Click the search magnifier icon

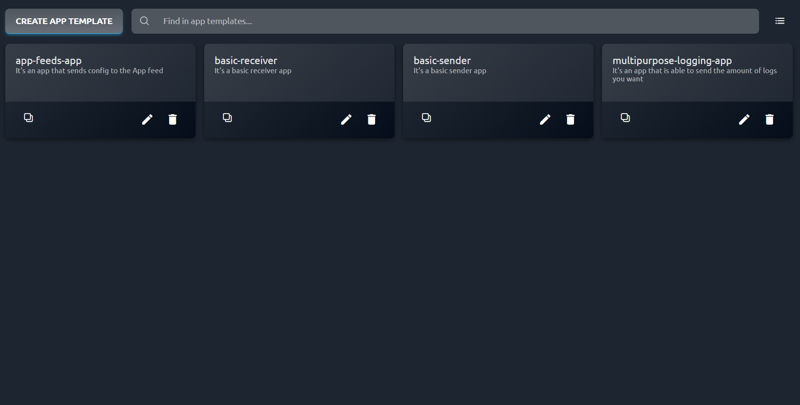(x=144, y=21)
